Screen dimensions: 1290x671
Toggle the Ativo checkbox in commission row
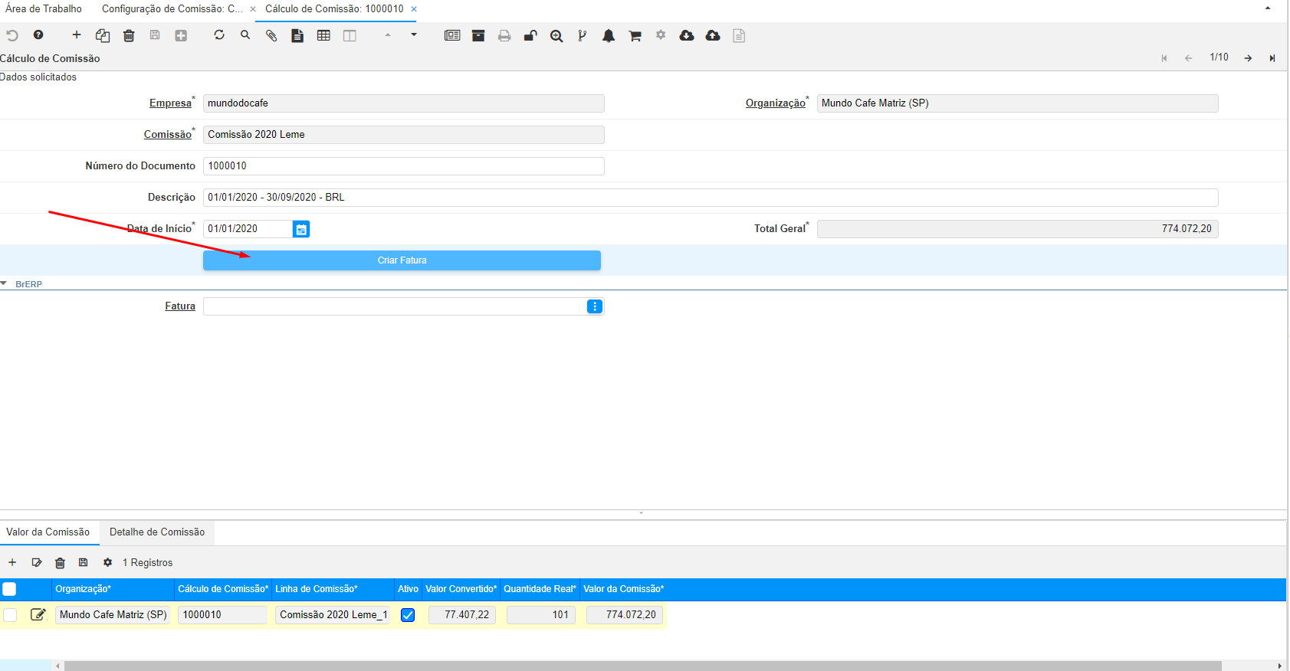pyautogui.click(x=408, y=615)
